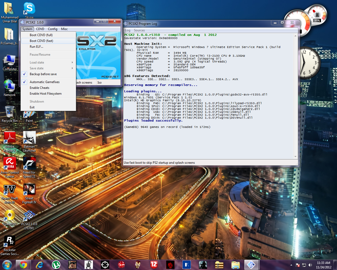The width and height of the screenshot is (337, 270).
Task: Open the PowerISO desktop shortcut
Action: [10, 218]
